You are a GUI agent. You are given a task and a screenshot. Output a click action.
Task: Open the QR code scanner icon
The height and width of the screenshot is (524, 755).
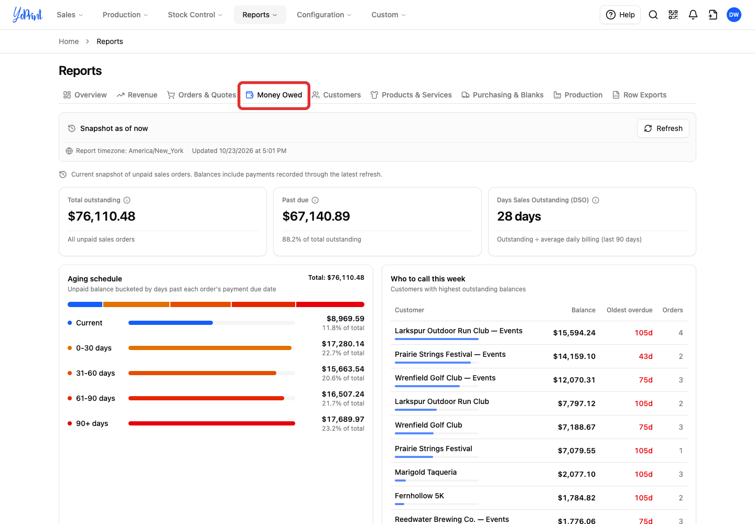tap(673, 15)
